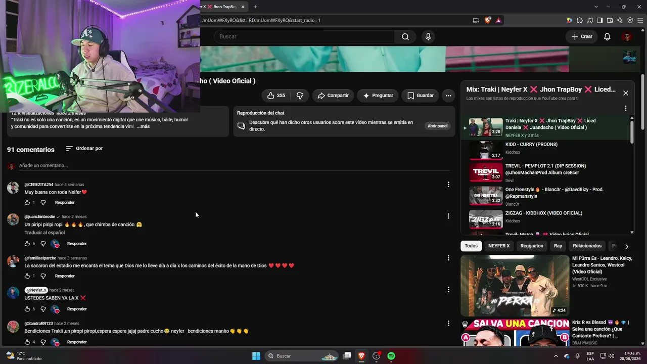The height and width of the screenshot is (364, 647).
Task: Open the YouTube account avatar menu
Action: pos(626,36)
